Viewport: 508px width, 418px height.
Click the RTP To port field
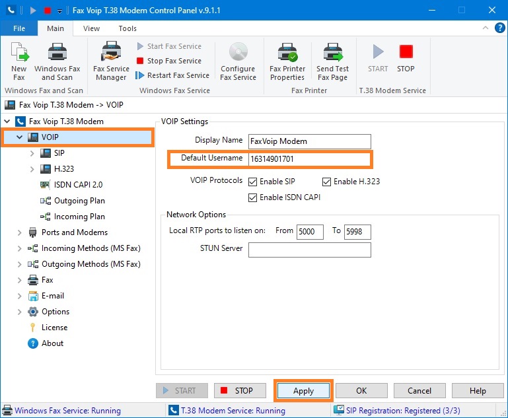pyautogui.click(x=357, y=232)
